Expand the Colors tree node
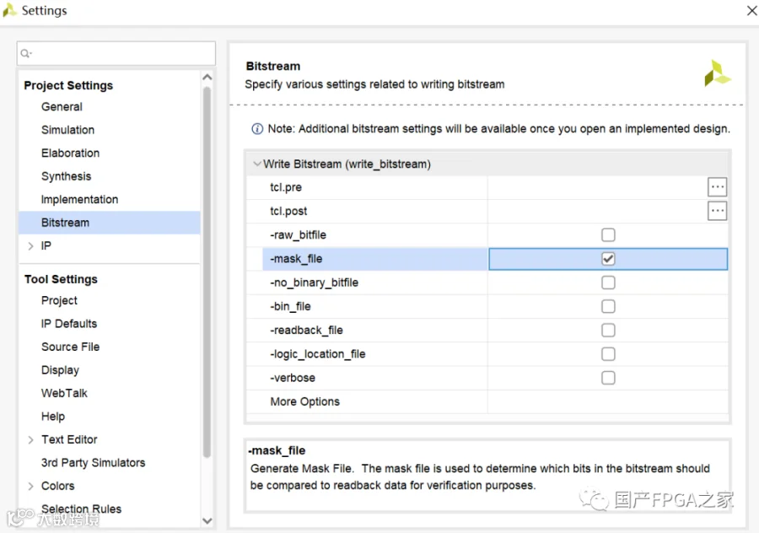The width and height of the screenshot is (759, 533). point(30,486)
